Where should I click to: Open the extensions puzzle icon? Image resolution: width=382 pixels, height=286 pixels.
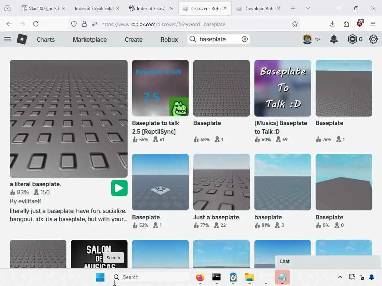[346, 24]
